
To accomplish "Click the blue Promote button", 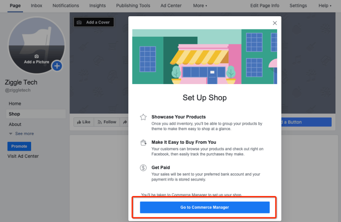I will [19, 146].
